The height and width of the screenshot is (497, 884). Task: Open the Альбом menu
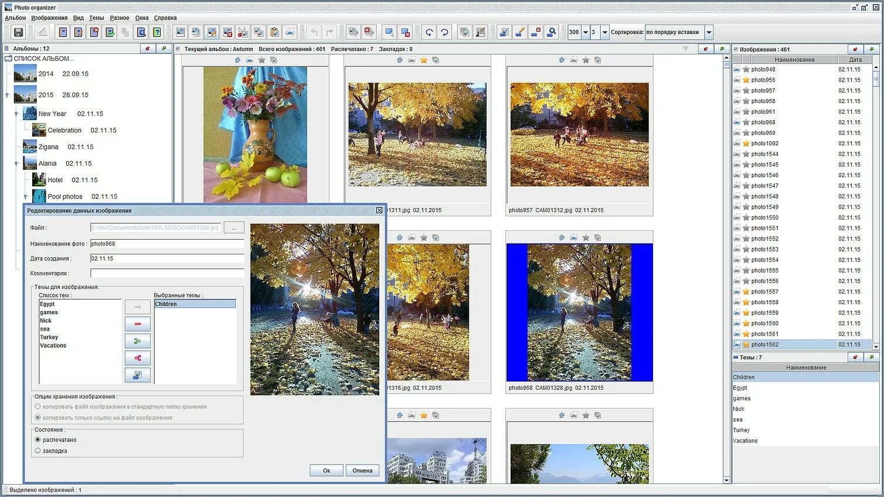pyautogui.click(x=15, y=18)
